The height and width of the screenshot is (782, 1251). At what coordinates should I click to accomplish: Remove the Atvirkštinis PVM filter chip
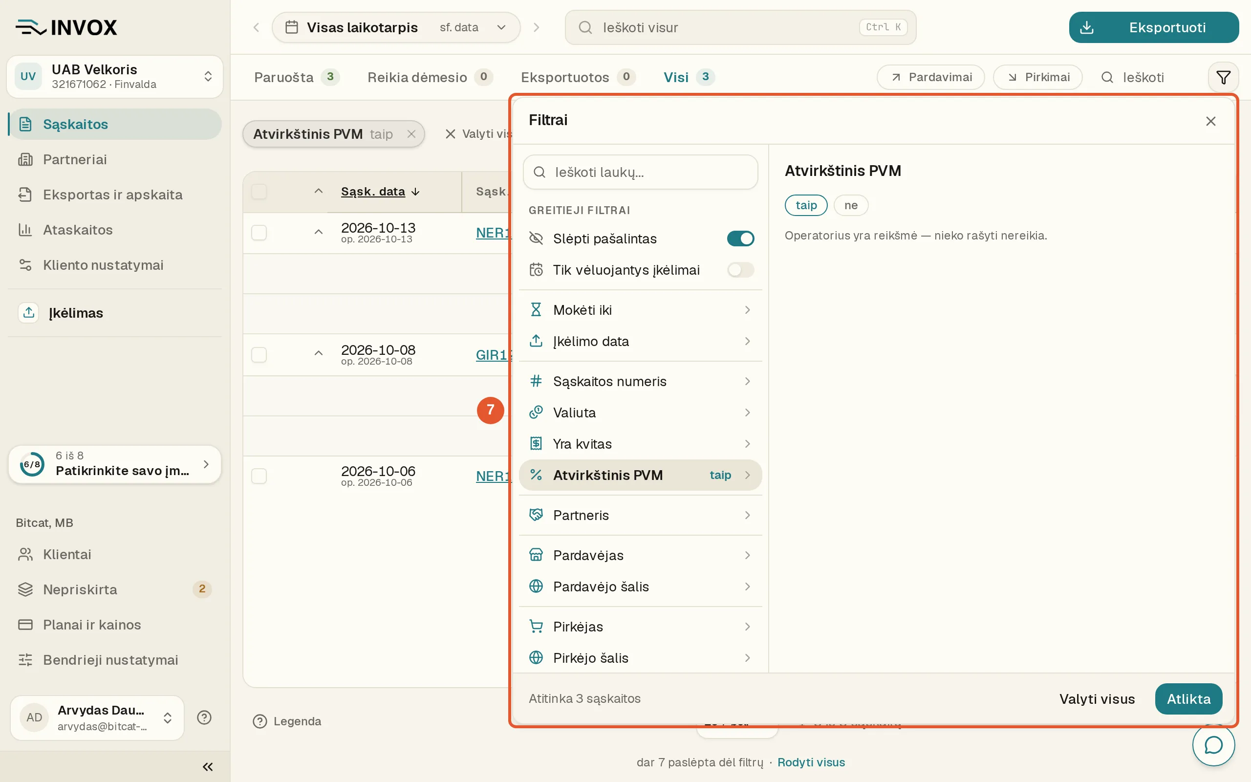(411, 134)
